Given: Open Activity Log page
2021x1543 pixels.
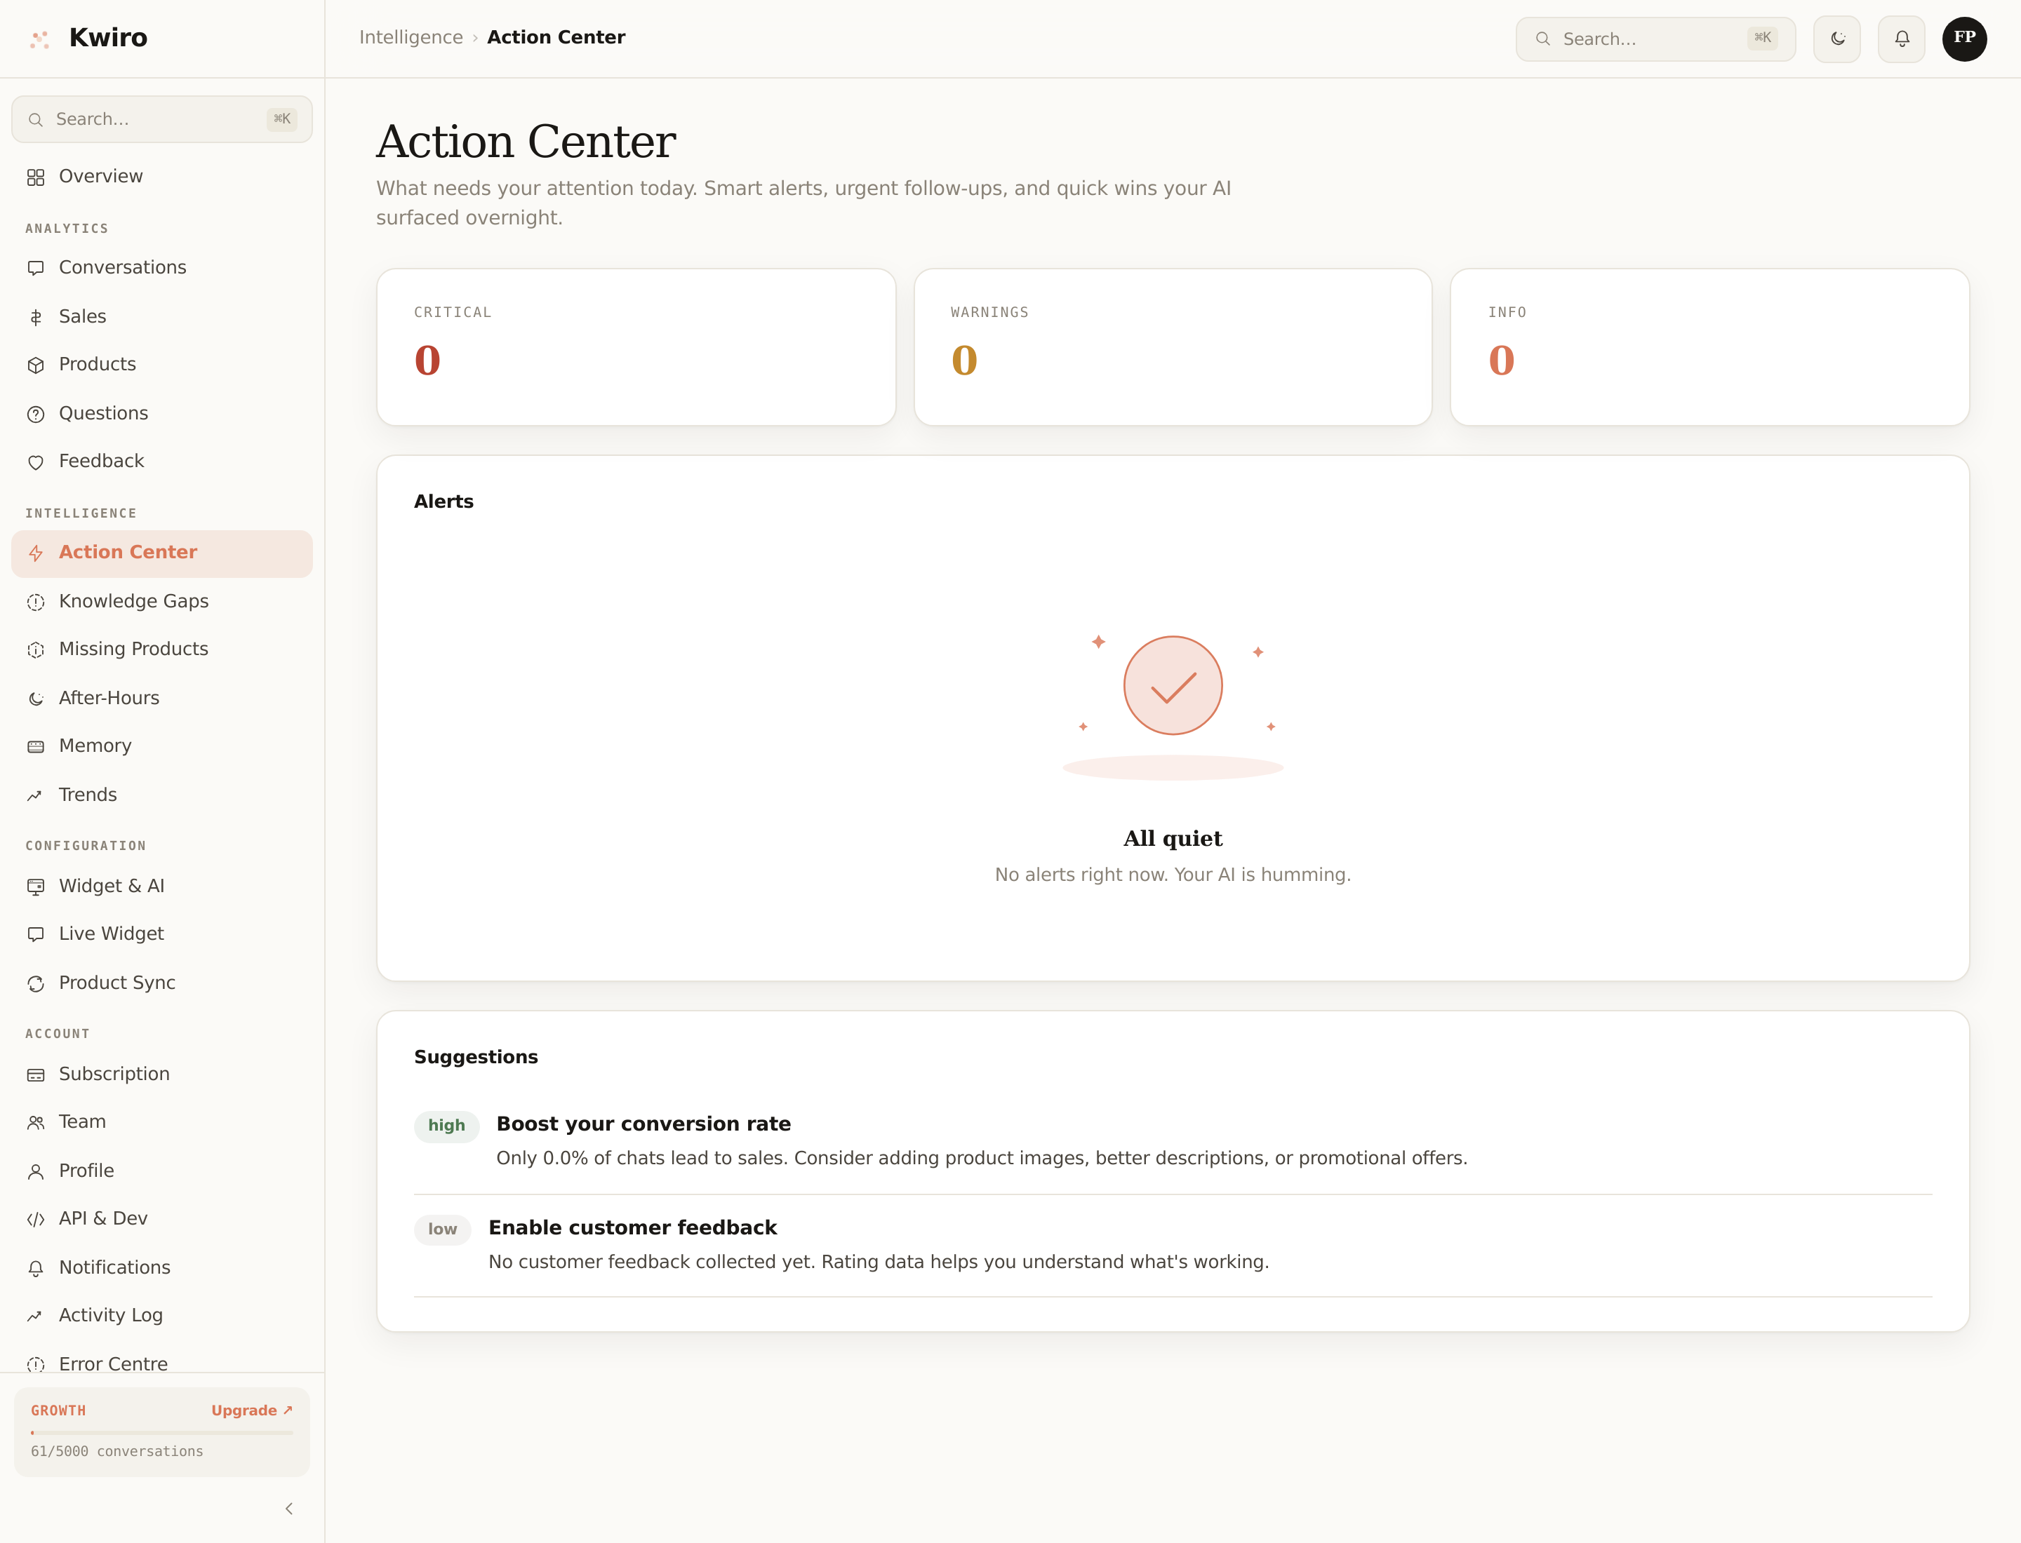Looking at the screenshot, I should pyautogui.click(x=162, y=1315).
